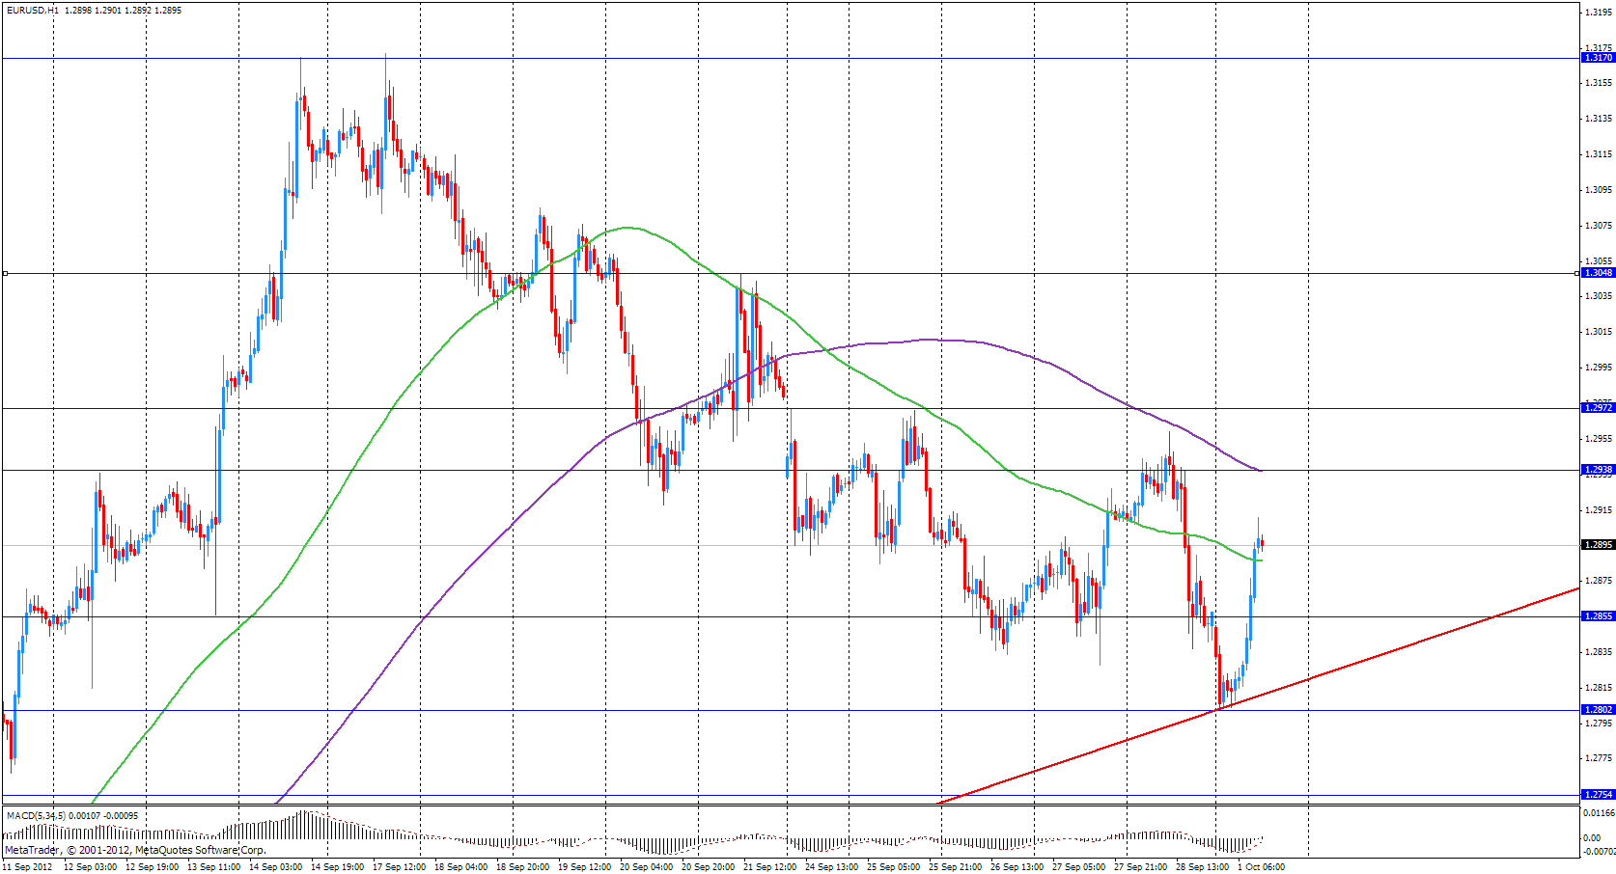
Task: Grab the small square handle on 1.3048 line
Action: [5, 274]
